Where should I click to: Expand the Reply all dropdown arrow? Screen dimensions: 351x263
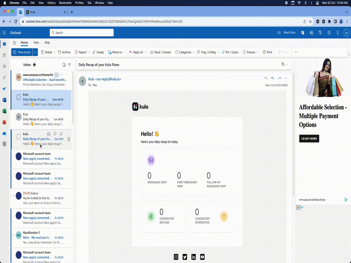point(145,52)
